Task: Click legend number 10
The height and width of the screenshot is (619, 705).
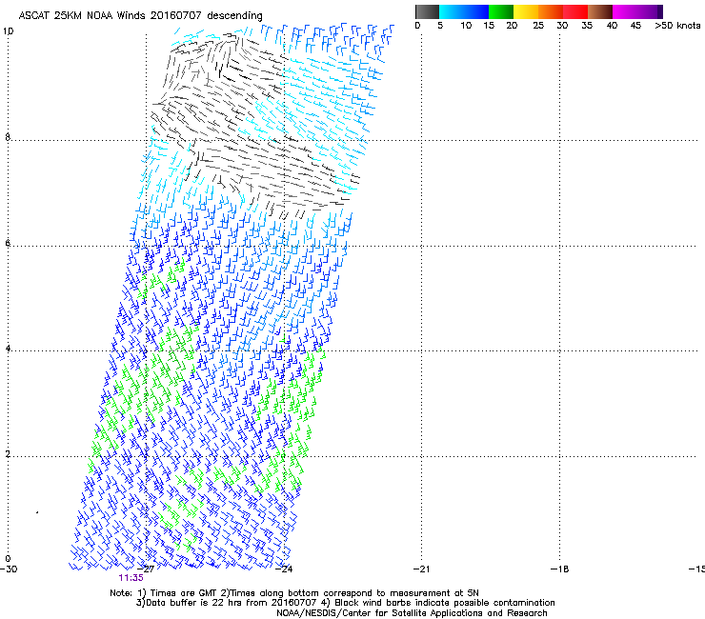Action: tap(466, 26)
